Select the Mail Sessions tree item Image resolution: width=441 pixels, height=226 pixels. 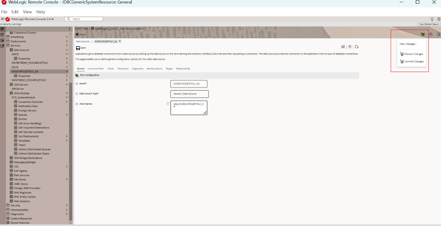(22, 201)
